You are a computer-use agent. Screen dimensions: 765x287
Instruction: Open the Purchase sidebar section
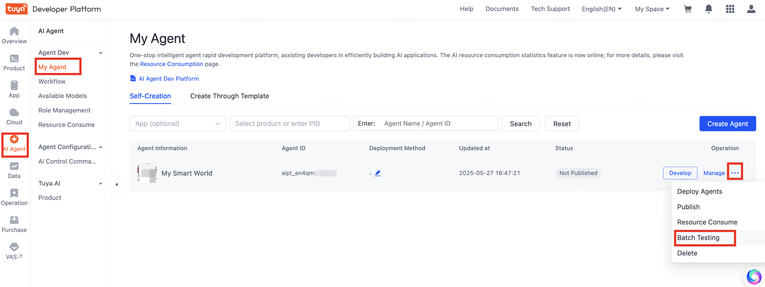[14, 225]
